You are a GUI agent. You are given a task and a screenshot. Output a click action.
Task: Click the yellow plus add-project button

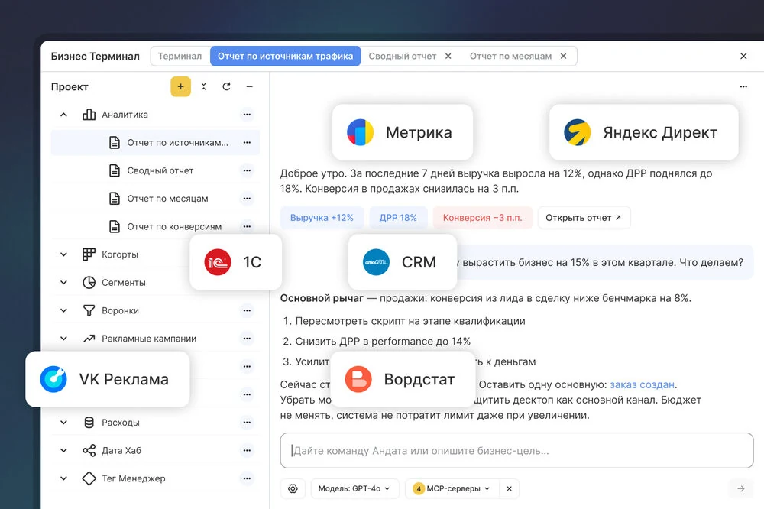tap(180, 87)
